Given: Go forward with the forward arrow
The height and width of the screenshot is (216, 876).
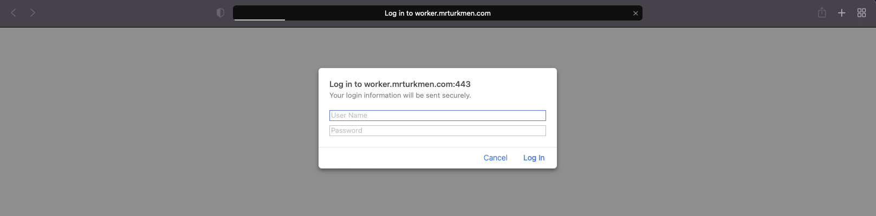Looking at the screenshot, I should (33, 12).
